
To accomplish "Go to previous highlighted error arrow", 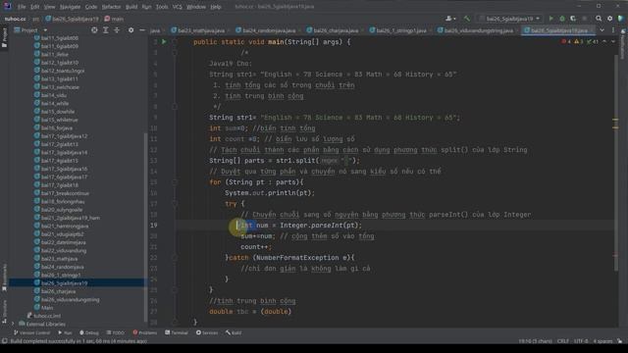I will click(x=604, y=41).
